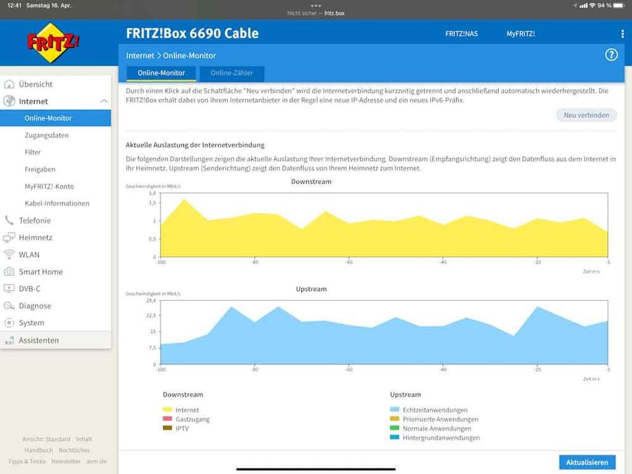Viewport: 632px width, 474px height.
Task: Click the System gear icon
Action: tap(9, 323)
